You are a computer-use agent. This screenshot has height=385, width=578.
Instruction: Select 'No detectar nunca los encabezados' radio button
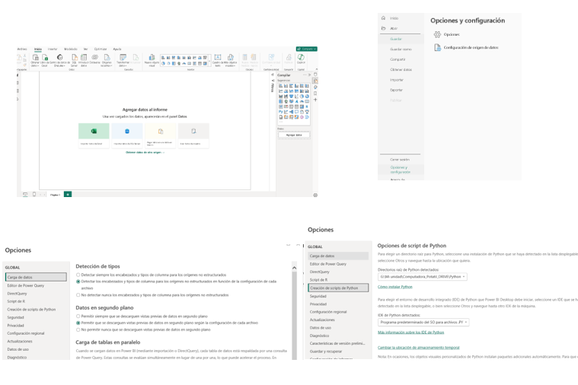point(78,295)
